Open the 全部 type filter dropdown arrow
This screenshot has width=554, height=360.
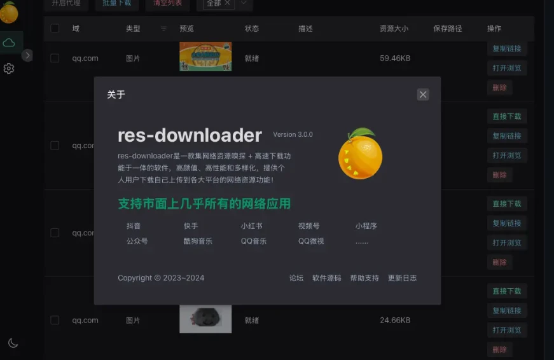pos(244,4)
